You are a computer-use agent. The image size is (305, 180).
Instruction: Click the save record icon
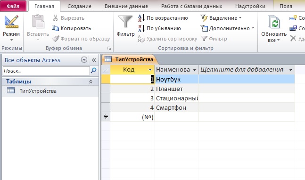pos(293,28)
